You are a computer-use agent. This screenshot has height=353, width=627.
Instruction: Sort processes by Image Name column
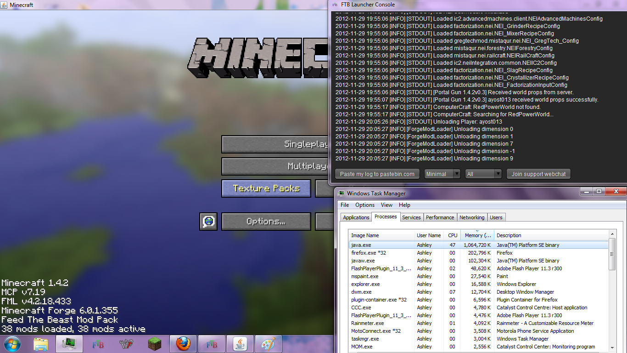[x=381, y=235]
